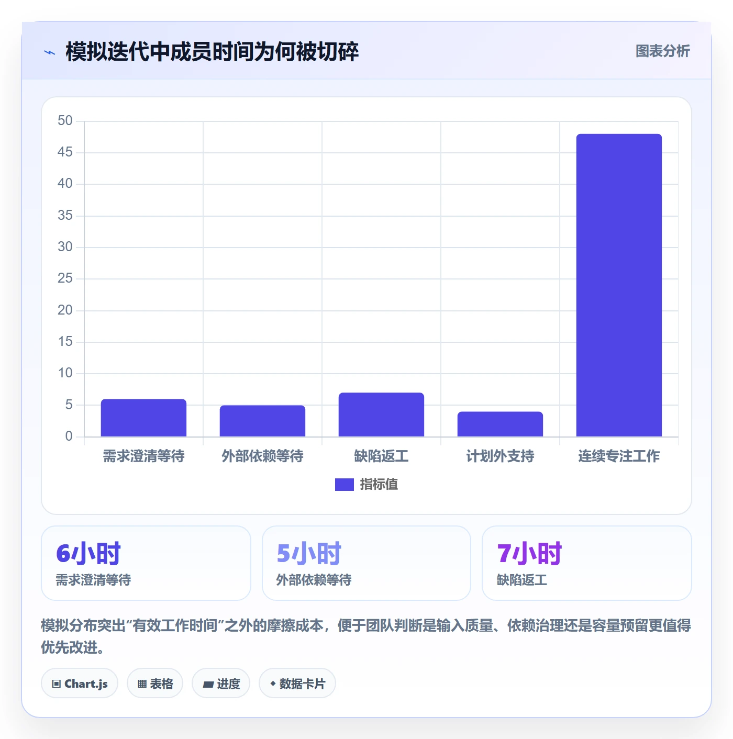733x739 pixels.
Task: Click the 需求澄清等待 x-axis label
Action: coord(143,456)
